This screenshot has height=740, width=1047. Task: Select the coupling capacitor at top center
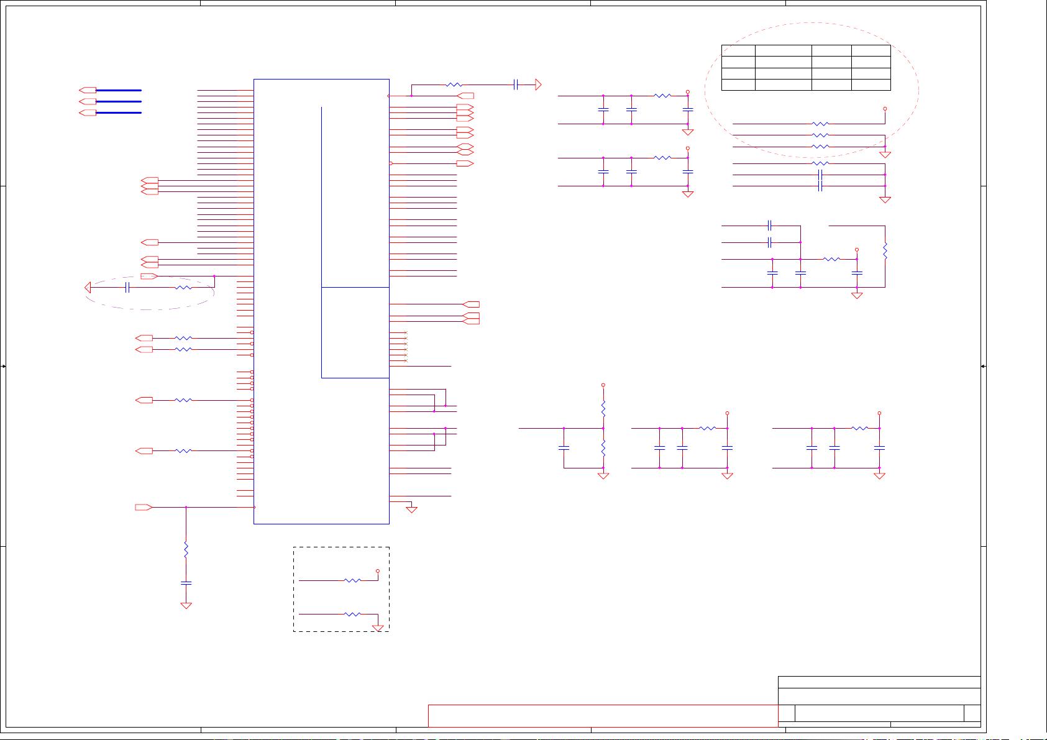click(515, 84)
